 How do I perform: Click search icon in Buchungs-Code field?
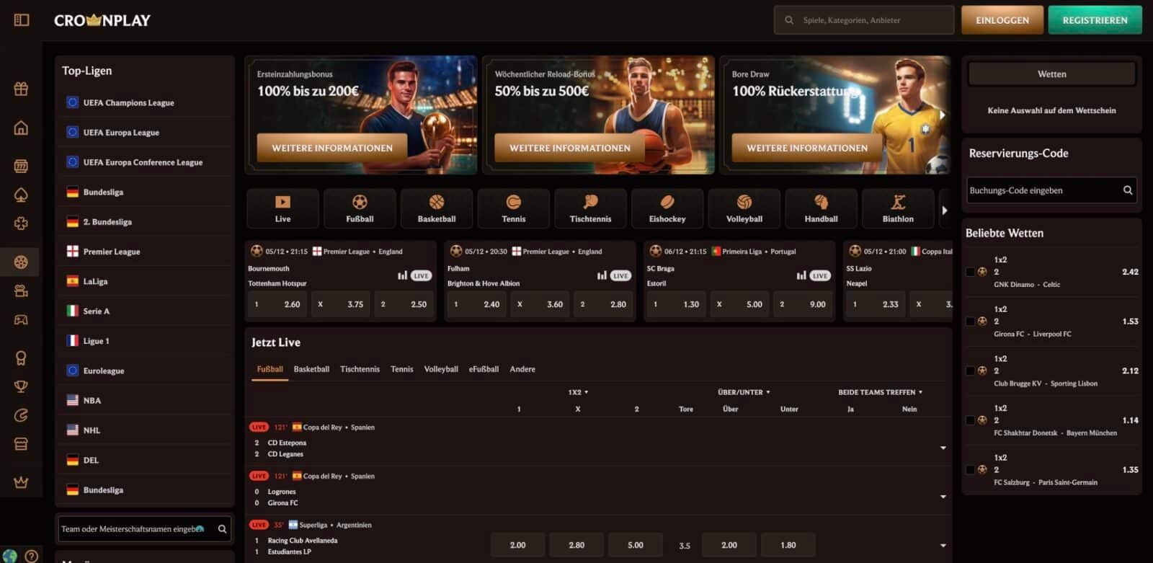coord(1127,190)
